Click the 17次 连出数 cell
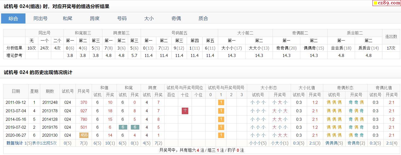Screen dimensions: 401x155 coord(391,48)
